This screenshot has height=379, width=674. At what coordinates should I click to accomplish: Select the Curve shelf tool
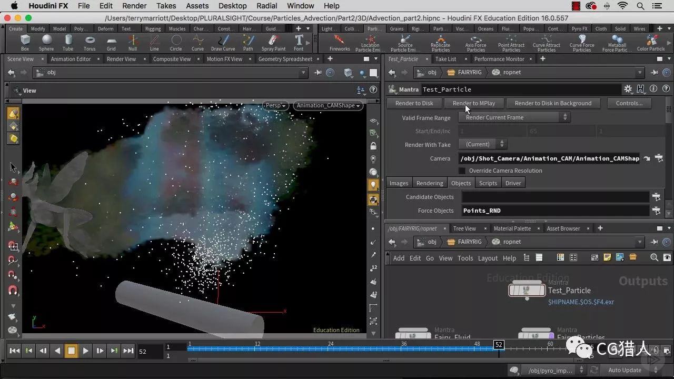tap(197, 43)
